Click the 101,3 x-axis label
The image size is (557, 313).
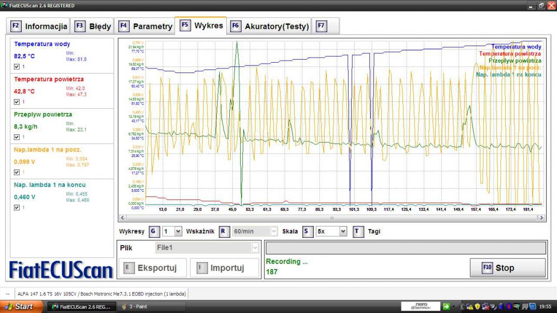354,209
